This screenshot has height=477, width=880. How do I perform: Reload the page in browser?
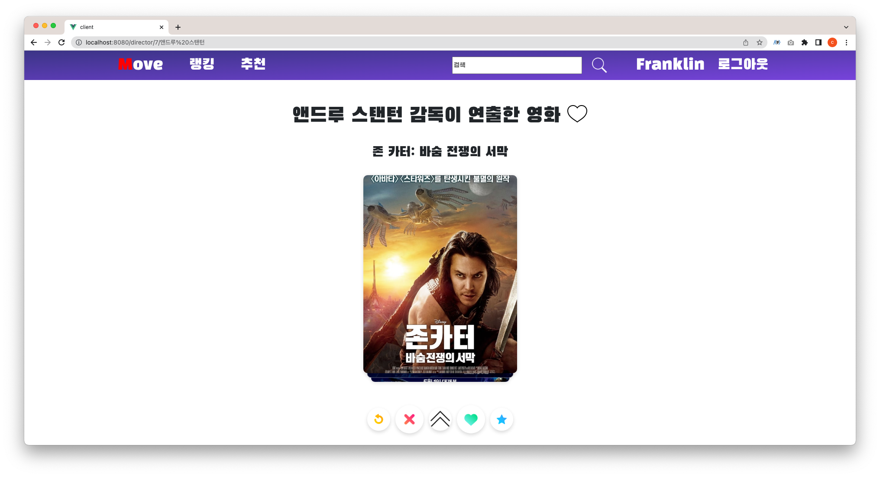[61, 42]
